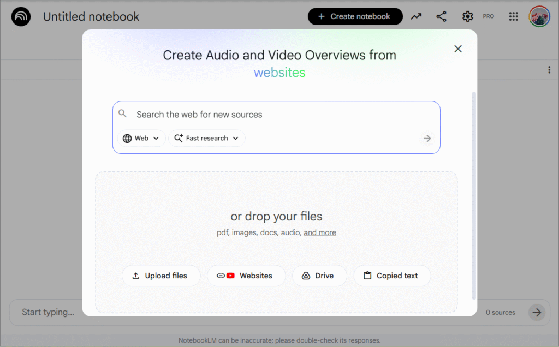The height and width of the screenshot is (347, 559).
Task: Click the Create notebook button
Action: 355,16
